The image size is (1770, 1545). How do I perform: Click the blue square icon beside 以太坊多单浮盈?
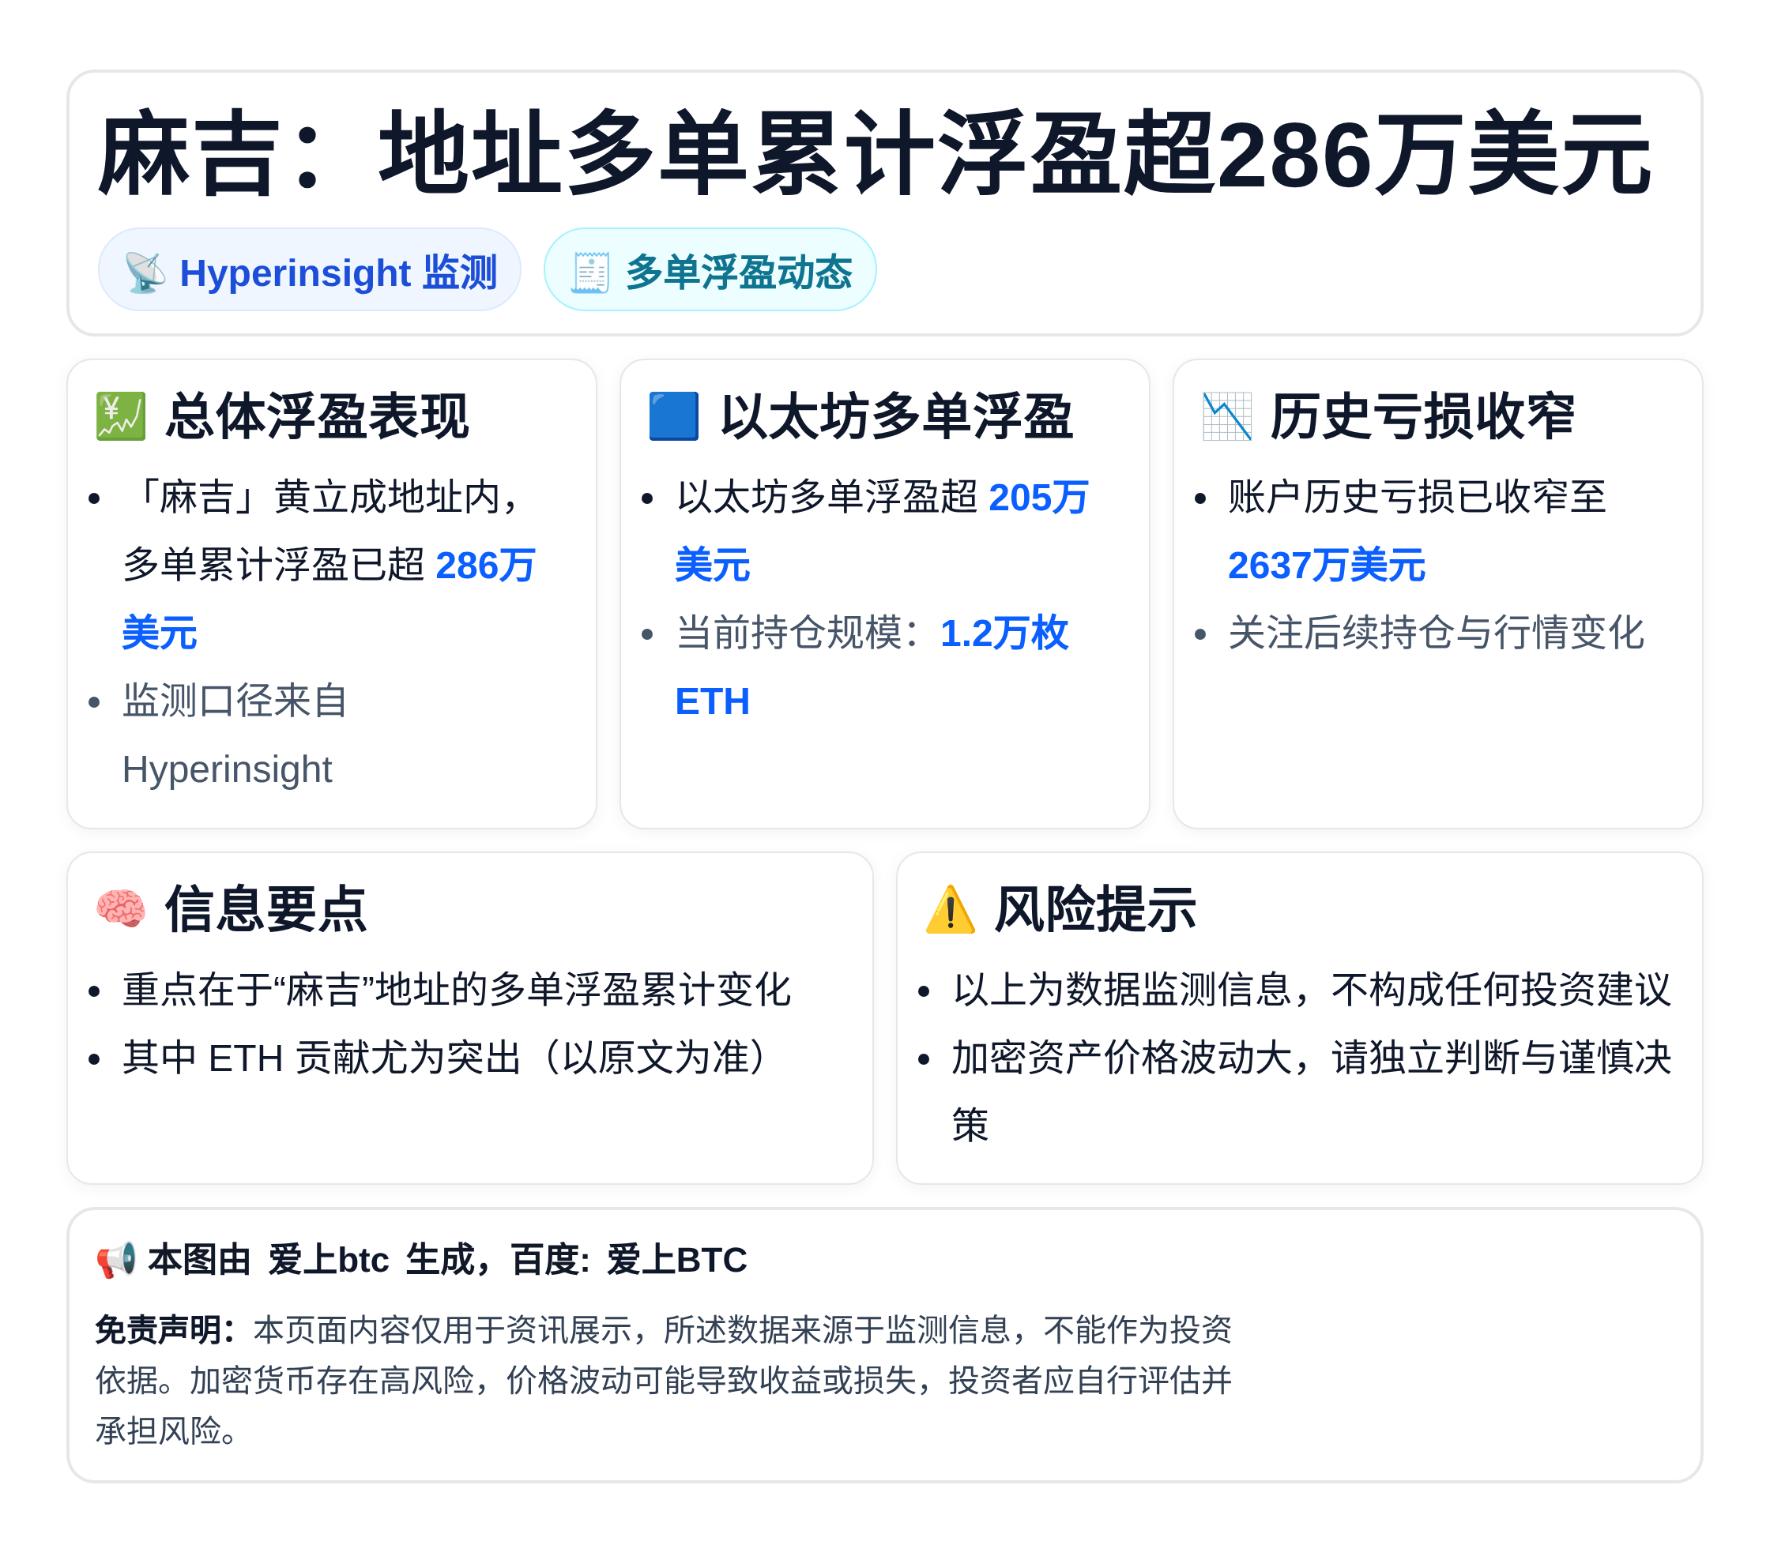pos(674,416)
